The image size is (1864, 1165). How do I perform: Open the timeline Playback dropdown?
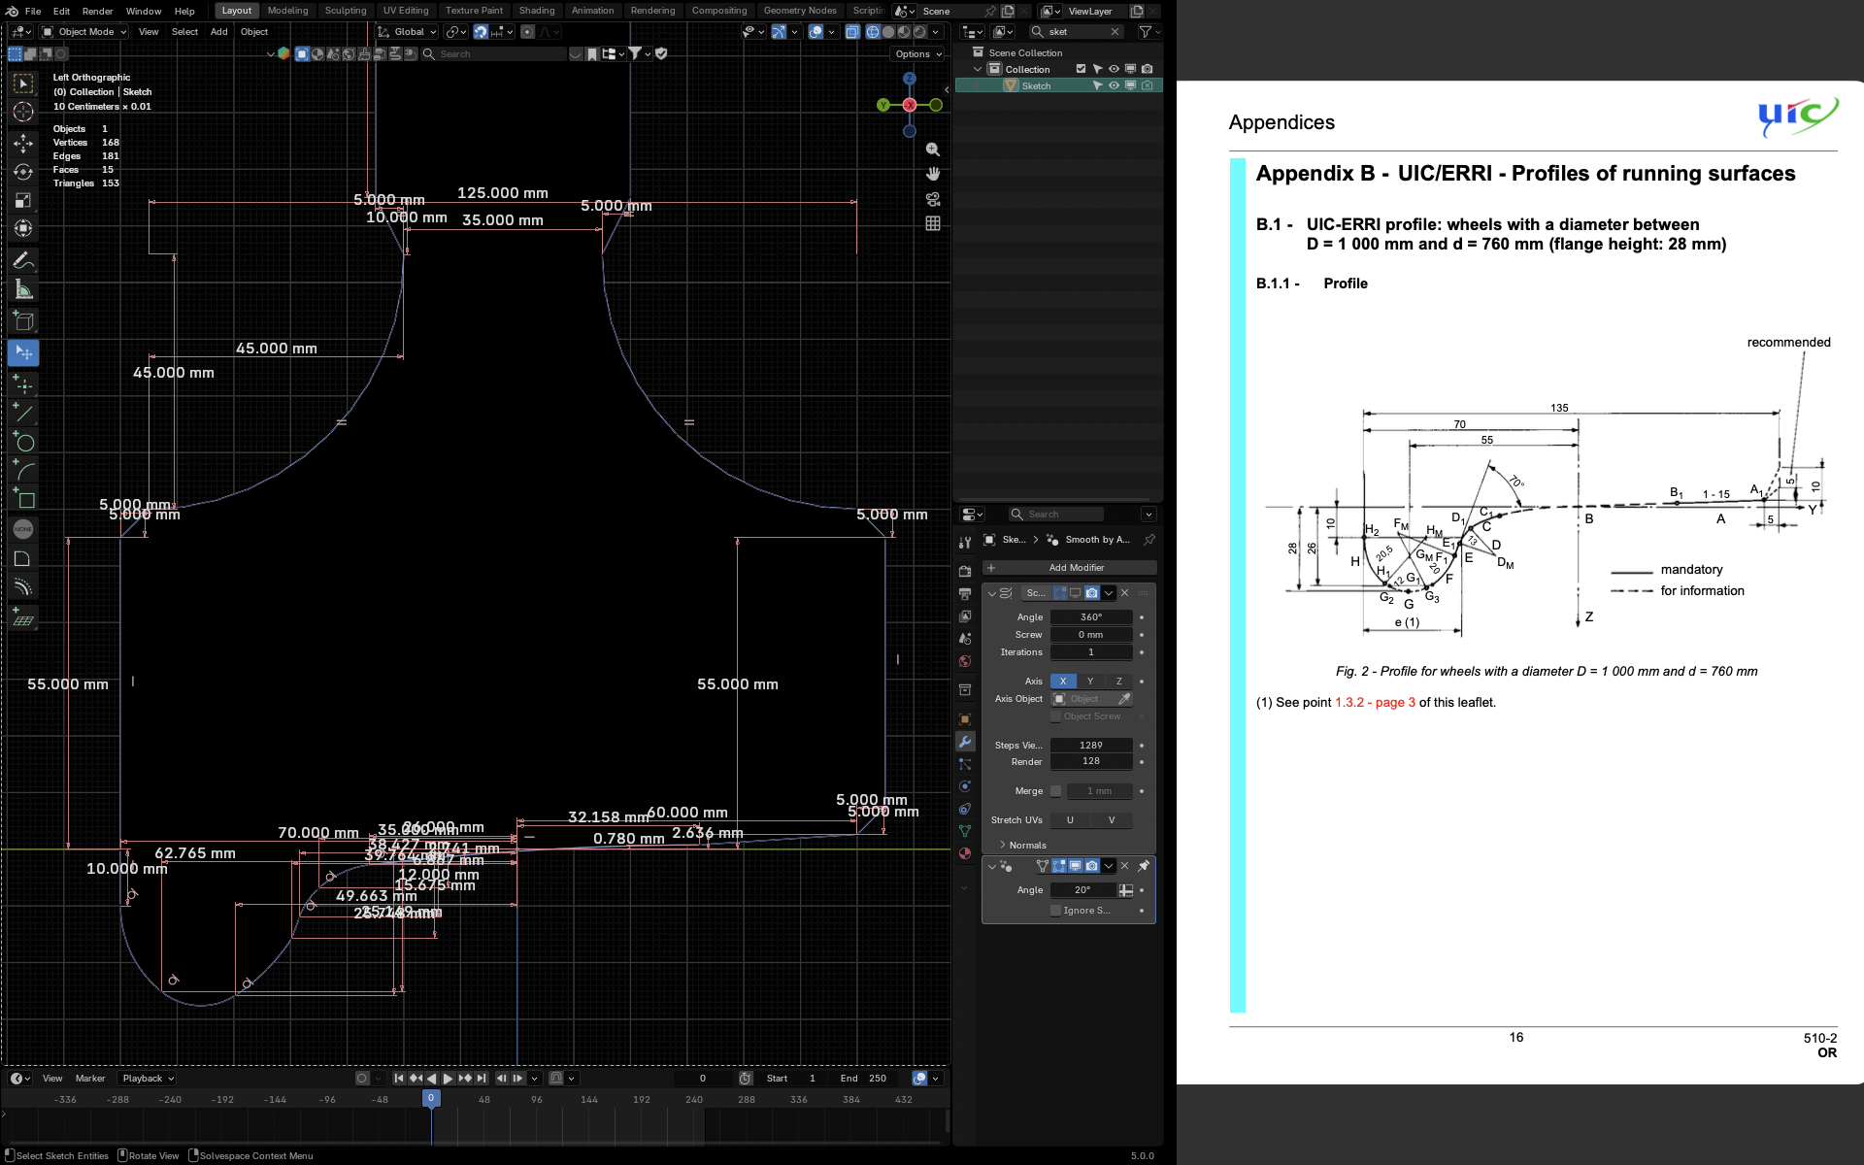click(147, 1079)
